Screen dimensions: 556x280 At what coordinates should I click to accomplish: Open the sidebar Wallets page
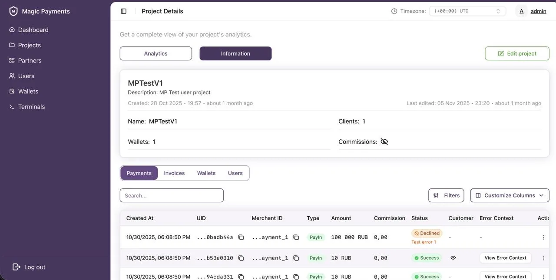coord(28,92)
